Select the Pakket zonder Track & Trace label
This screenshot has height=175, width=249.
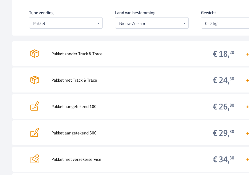point(77,54)
